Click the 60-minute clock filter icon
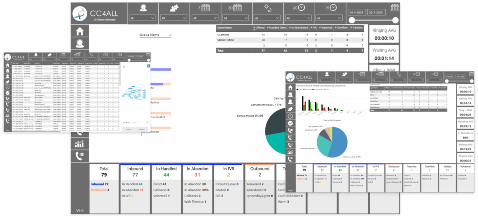This screenshot has height=219, width=478. 301,8
